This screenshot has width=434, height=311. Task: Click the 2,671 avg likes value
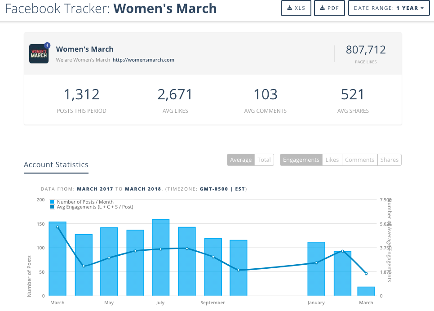click(x=175, y=94)
